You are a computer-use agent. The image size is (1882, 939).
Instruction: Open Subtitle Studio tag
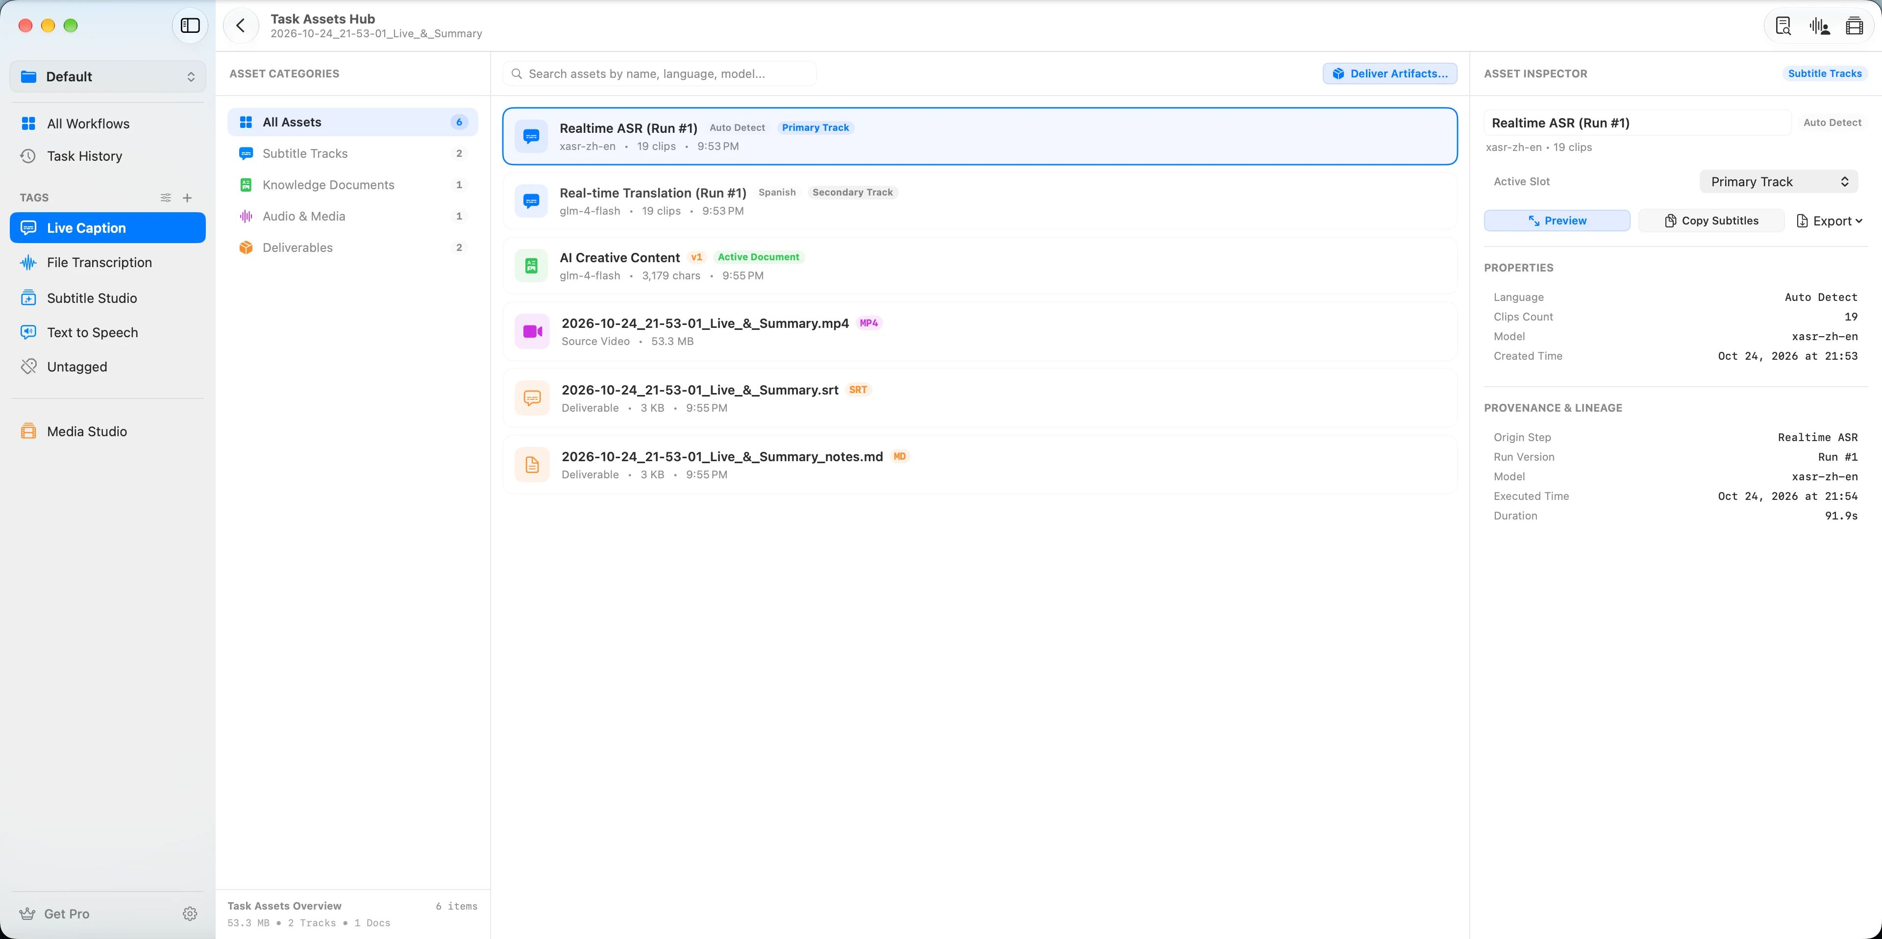tap(107, 298)
